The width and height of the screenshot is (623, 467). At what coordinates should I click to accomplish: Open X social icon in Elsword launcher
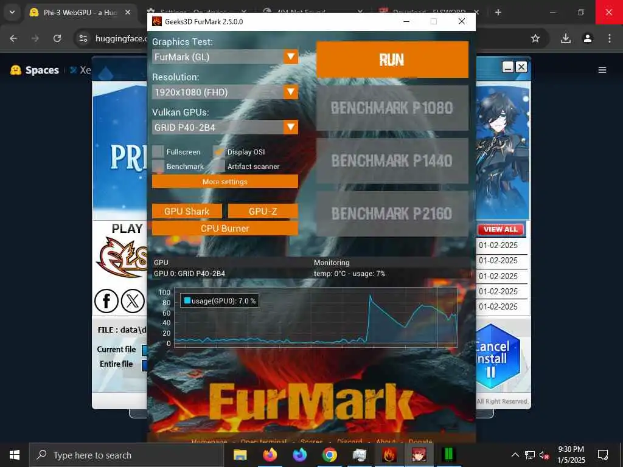tap(133, 301)
